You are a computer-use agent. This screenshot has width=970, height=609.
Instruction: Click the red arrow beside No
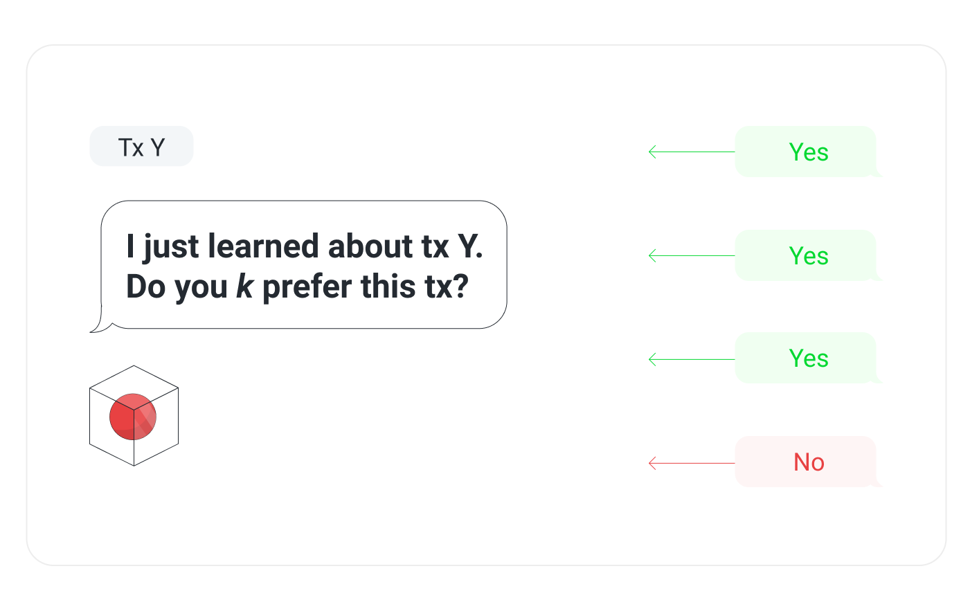(691, 463)
